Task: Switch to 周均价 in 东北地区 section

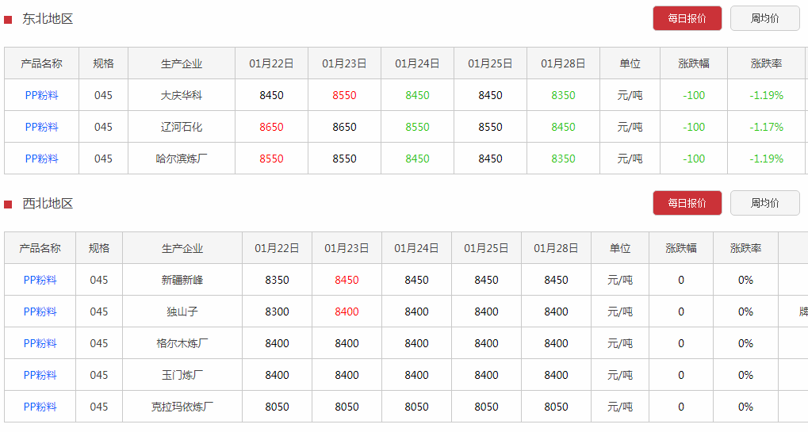Action: (x=764, y=18)
